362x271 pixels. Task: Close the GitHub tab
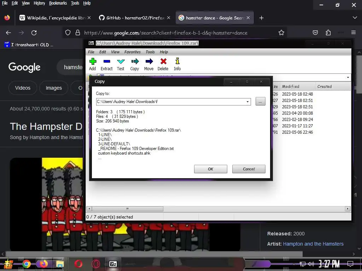(x=169, y=18)
